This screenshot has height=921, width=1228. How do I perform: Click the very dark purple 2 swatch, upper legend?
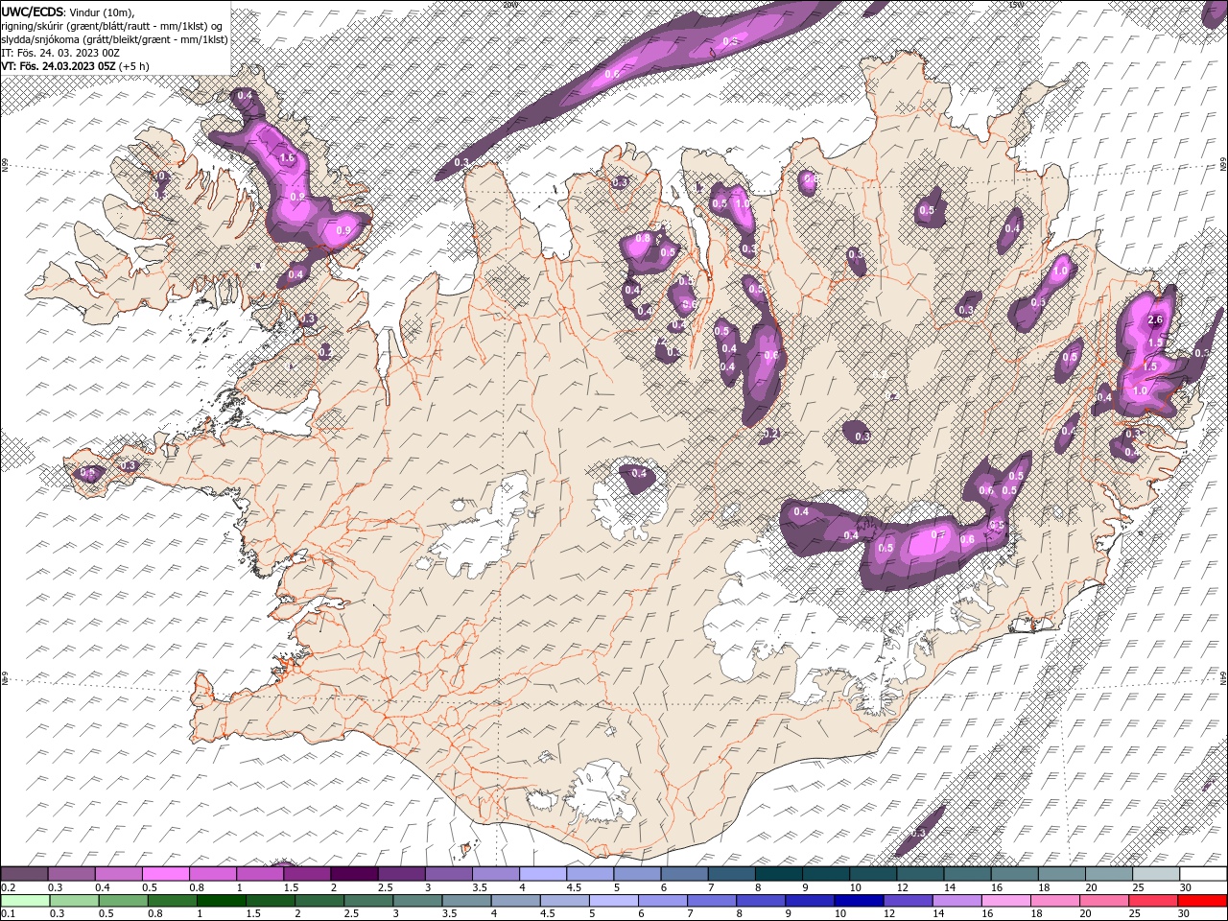pyautogui.click(x=353, y=874)
